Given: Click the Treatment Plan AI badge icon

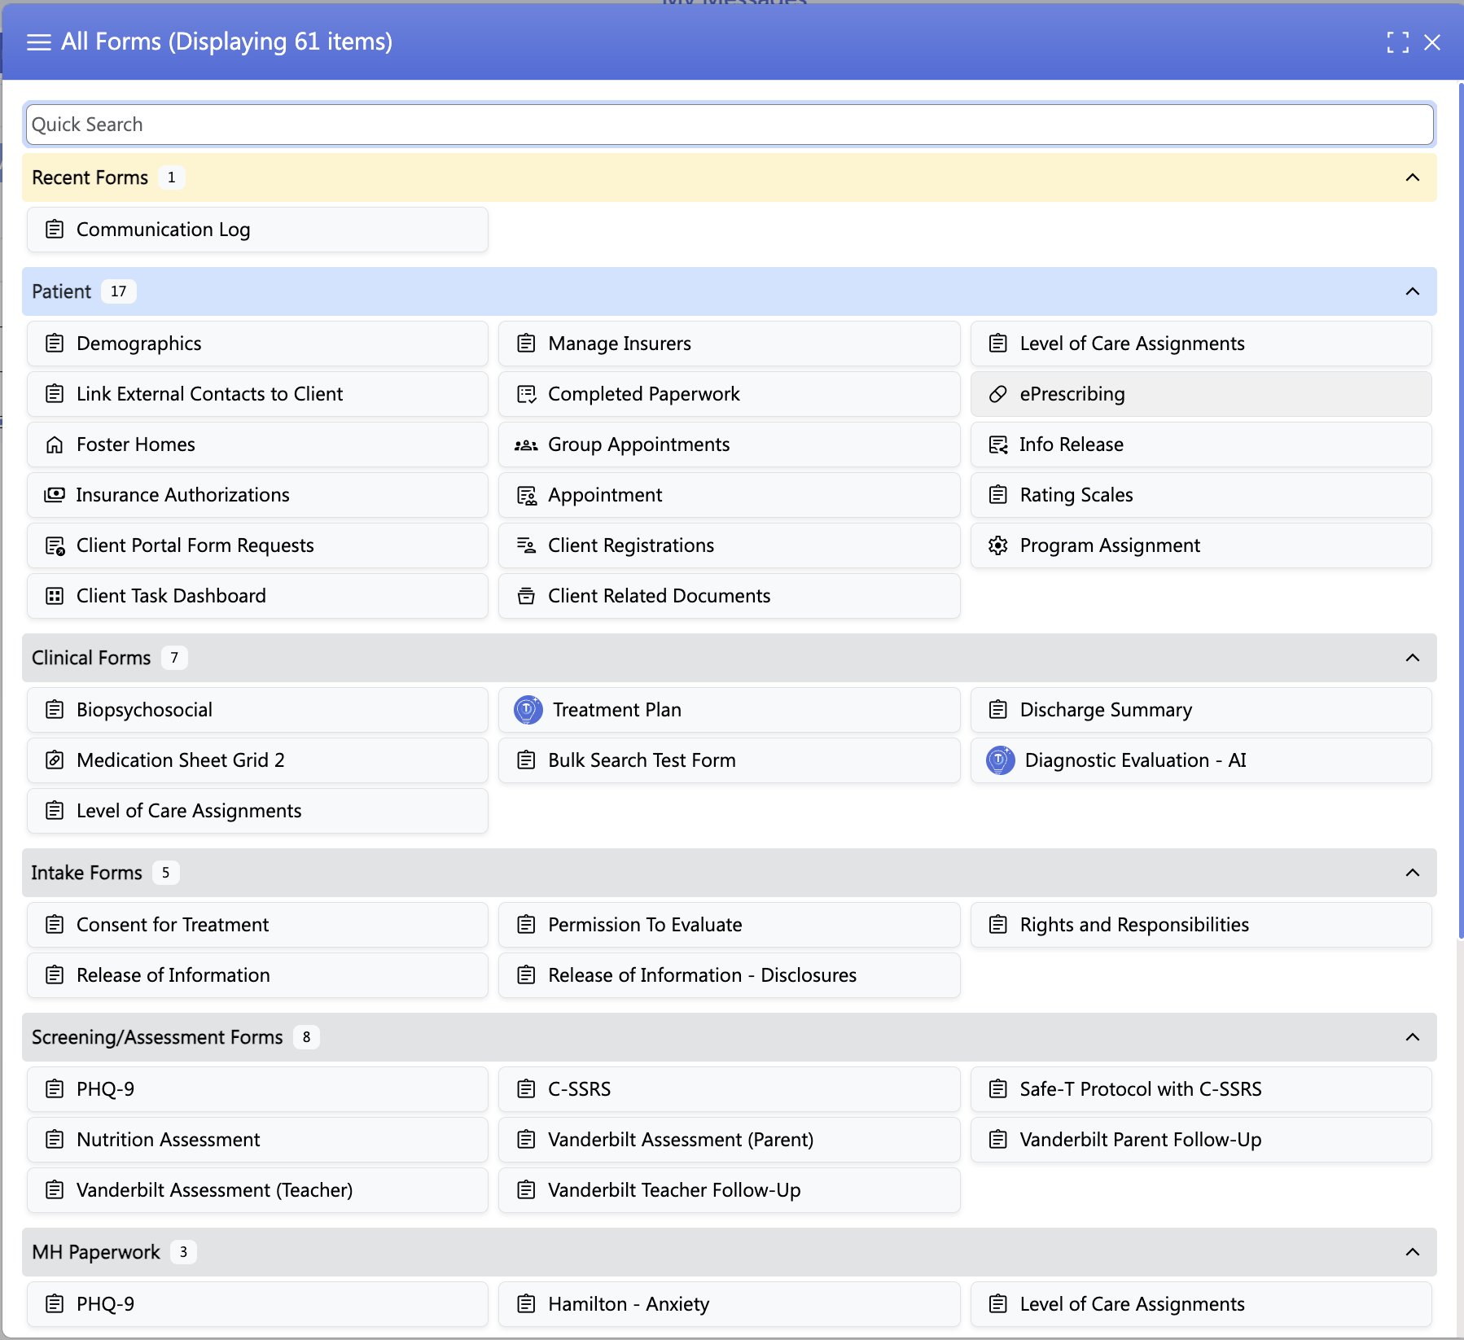Looking at the screenshot, I should (x=528, y=710).
